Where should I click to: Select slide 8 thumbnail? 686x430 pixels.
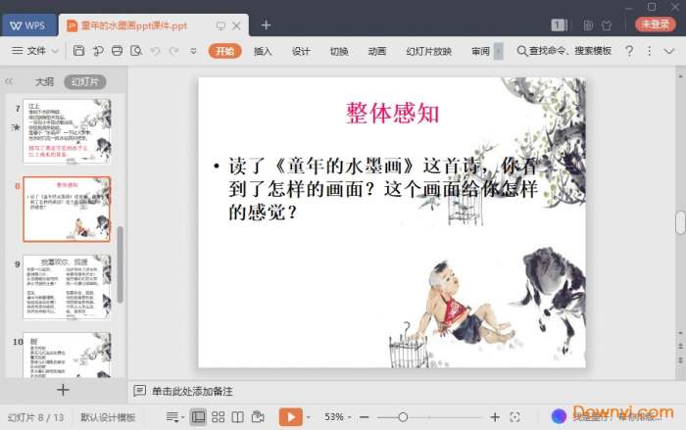point(67,209)
